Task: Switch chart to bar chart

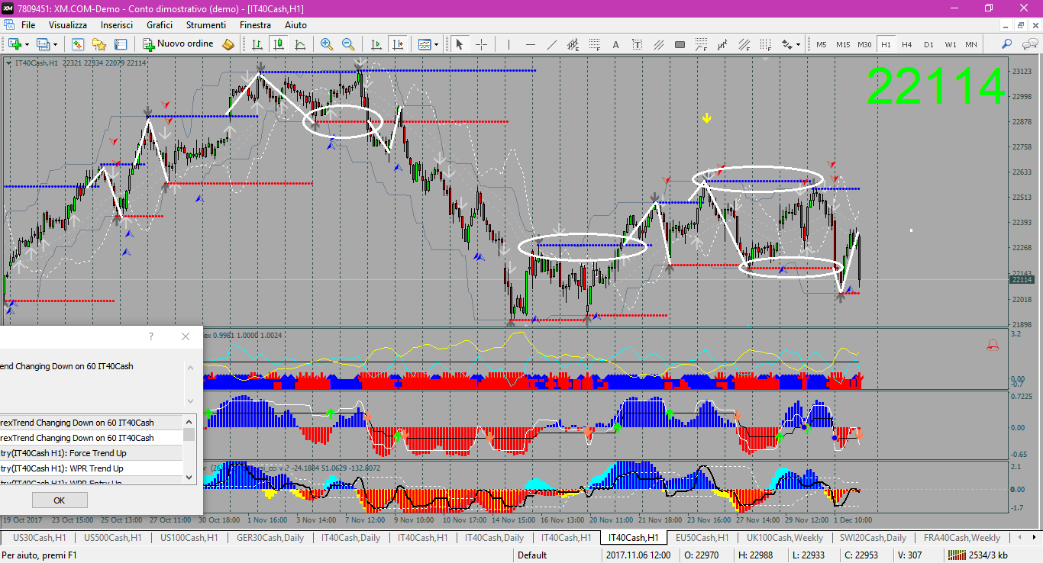Action: click(x=257, y=44)
